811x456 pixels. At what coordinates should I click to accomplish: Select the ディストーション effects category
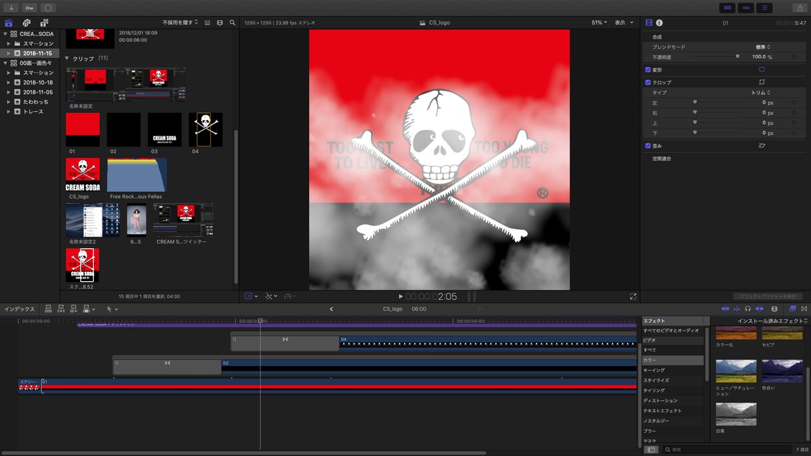click(x=673, y=401)
